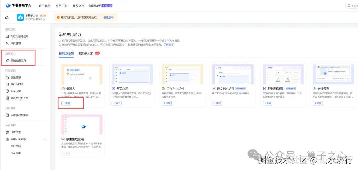358x170 pixels.
Task: Click the icon beside 原生集成应用
Action: coord(63,139)
